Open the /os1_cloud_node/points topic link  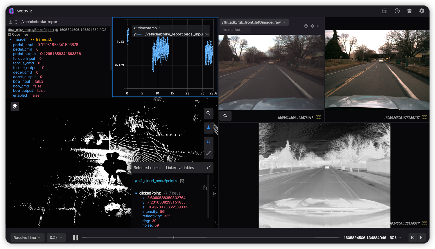[x=156, y=181]
